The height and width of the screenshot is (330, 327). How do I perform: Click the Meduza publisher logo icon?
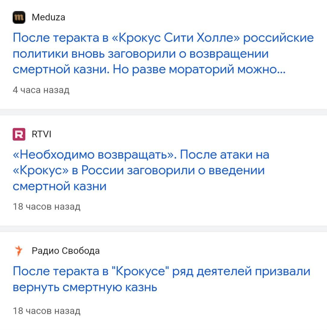click(x=19, y=17)
